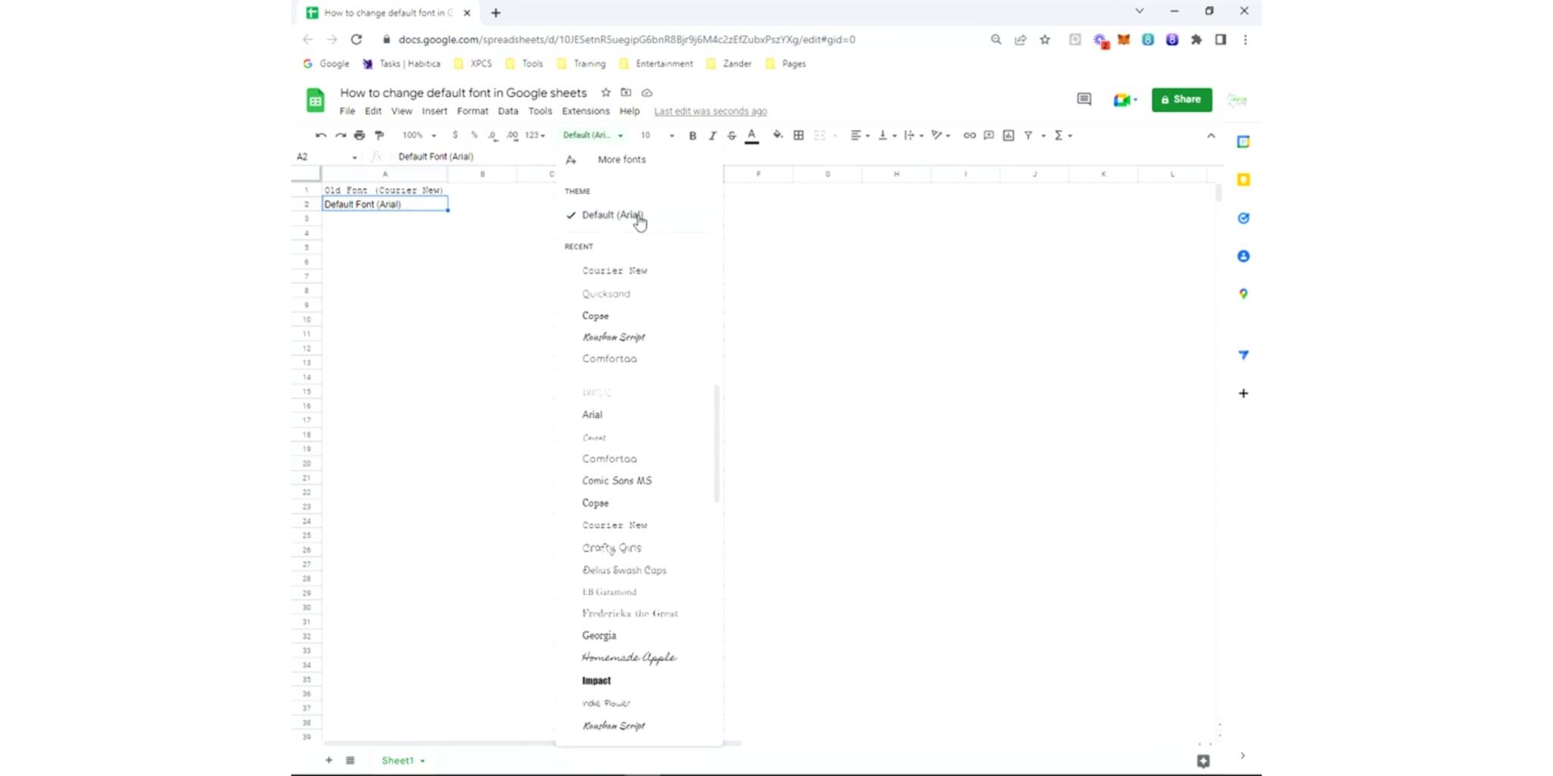Insert a comment
This screenshot has height=776, width=1553.
pyautogui.click(x=989, y=136)
